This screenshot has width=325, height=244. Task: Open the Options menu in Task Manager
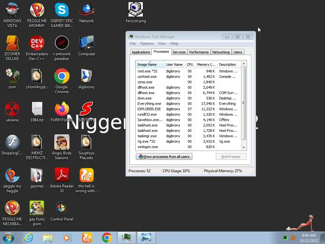(147, 43)
